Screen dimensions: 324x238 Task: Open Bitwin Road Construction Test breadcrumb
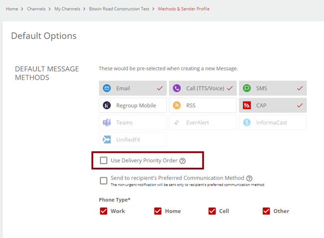point(119,9)
